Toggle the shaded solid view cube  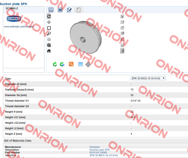[x=122, y=51]
